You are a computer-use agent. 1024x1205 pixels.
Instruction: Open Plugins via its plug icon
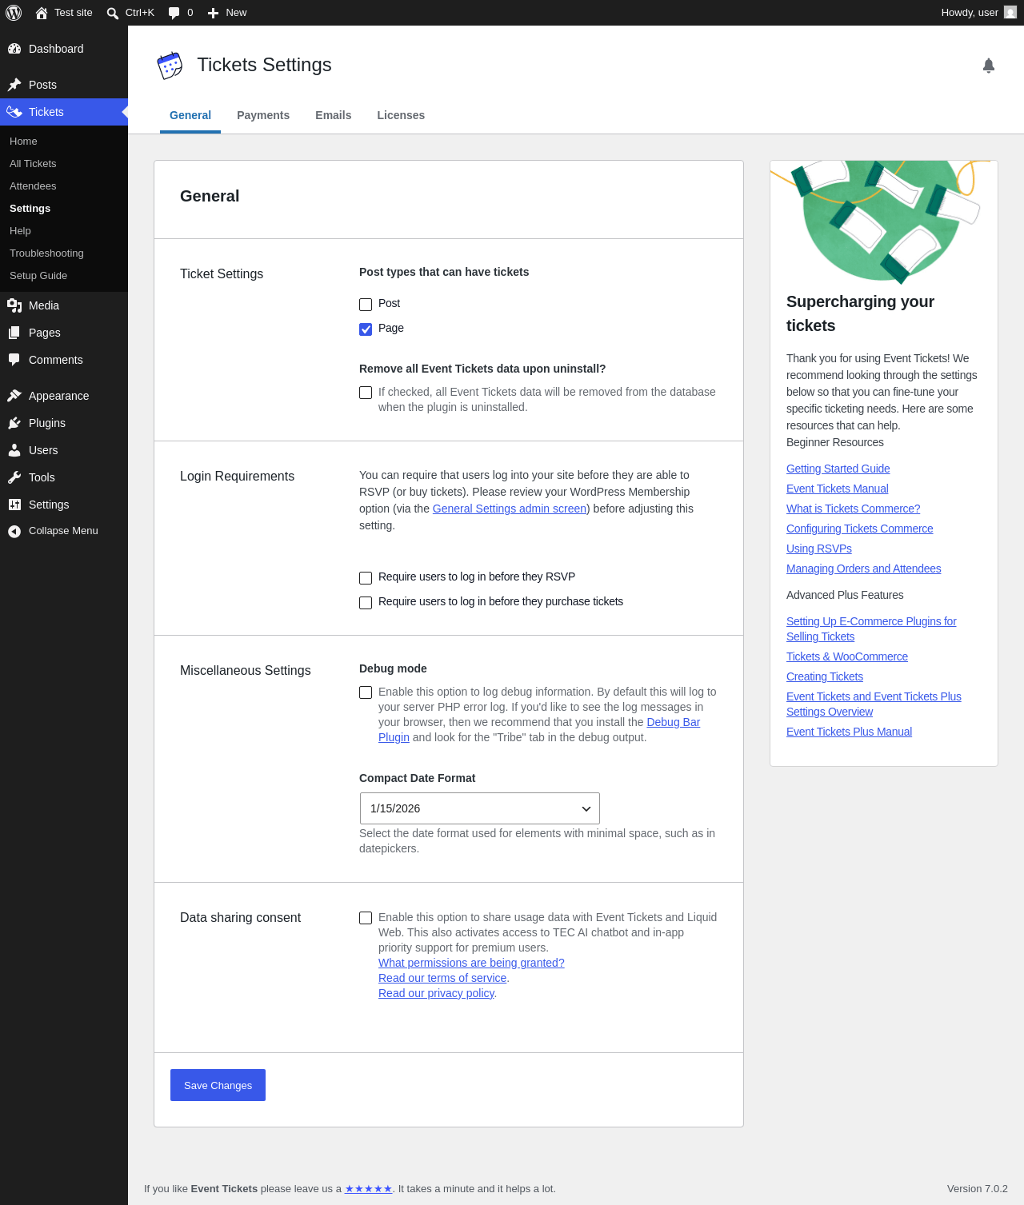coord(14,423)
